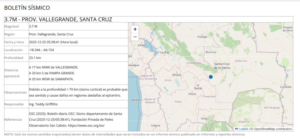Click the BOLETÍN SÍSMICO heading

pos(27,8)
